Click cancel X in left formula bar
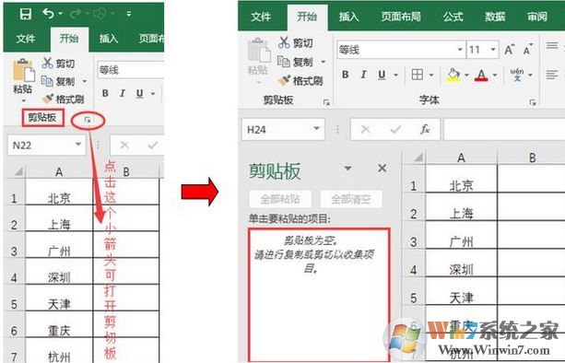Screen dimensions: 565x363 pos(124,146)
